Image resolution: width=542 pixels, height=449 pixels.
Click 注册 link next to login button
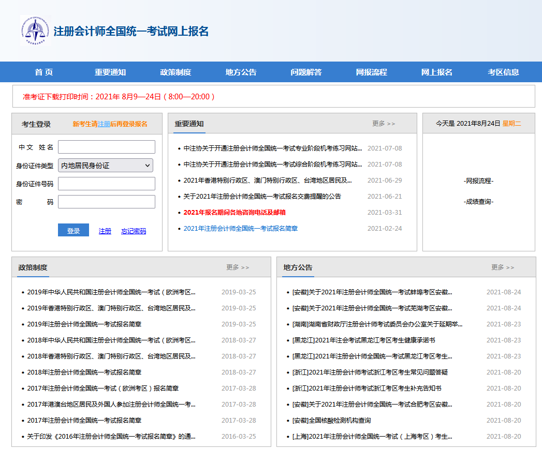(x=105, y=231)
